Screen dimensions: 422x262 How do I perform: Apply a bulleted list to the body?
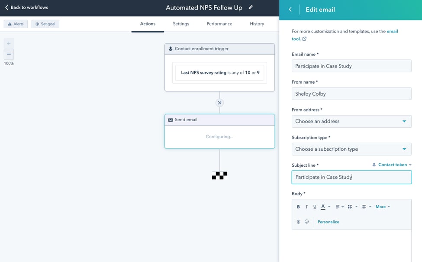pos(350,207)
